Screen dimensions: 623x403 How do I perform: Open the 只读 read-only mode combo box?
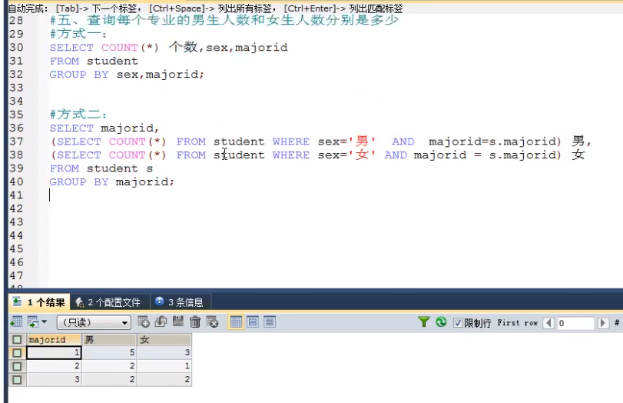click(94, 322)
